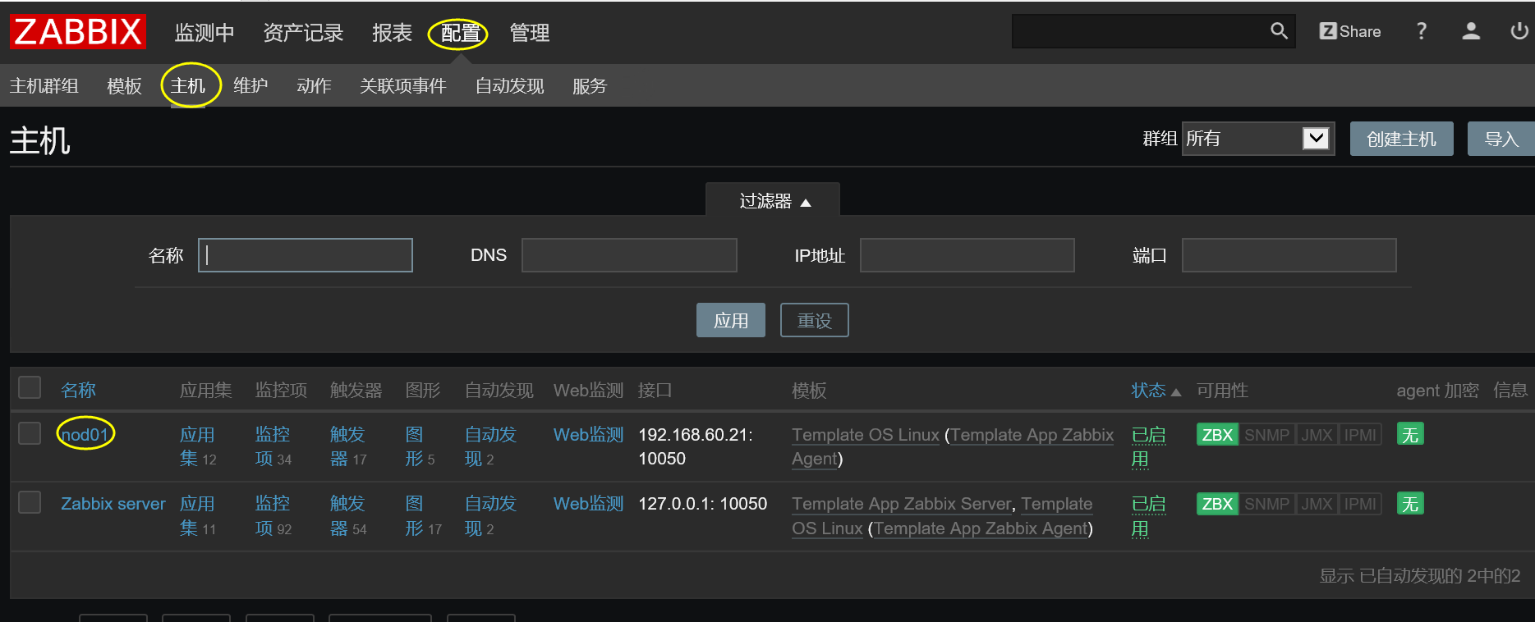Open the Zabbix server host link
Screen dimensions: 1535x622
coord(113,504)
